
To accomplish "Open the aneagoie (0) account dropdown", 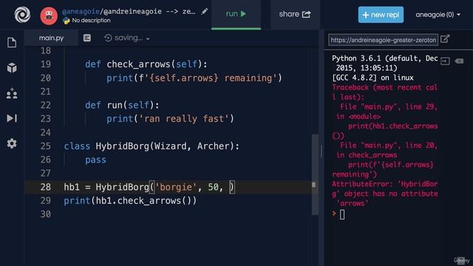I will click(x=438, y=15).
